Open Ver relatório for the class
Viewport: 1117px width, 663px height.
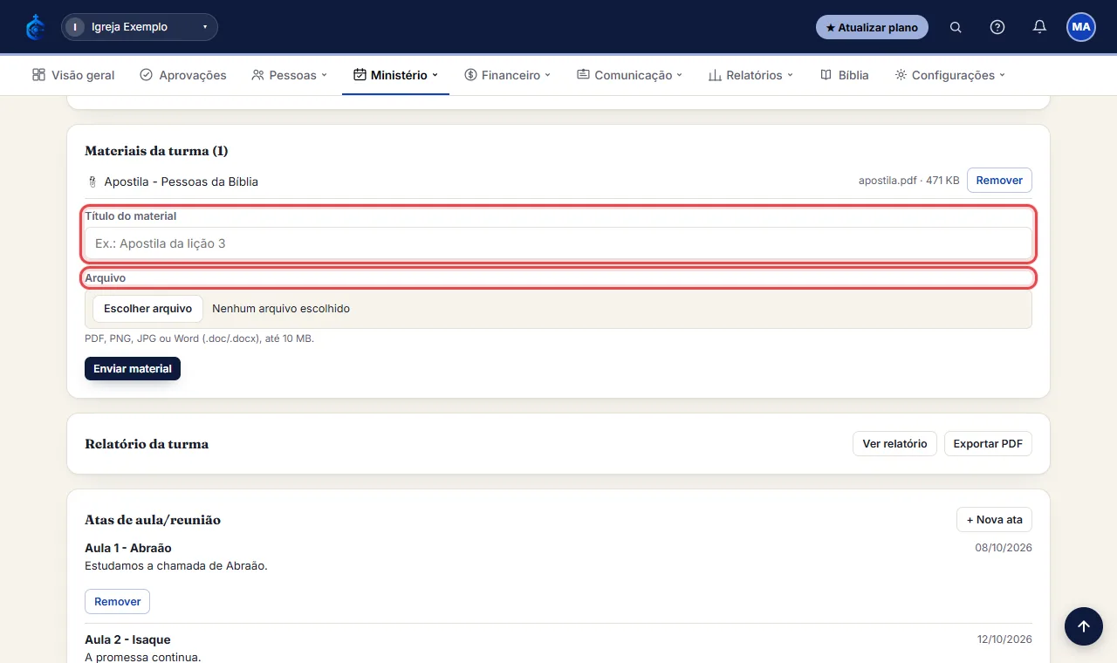click(894, 444)
